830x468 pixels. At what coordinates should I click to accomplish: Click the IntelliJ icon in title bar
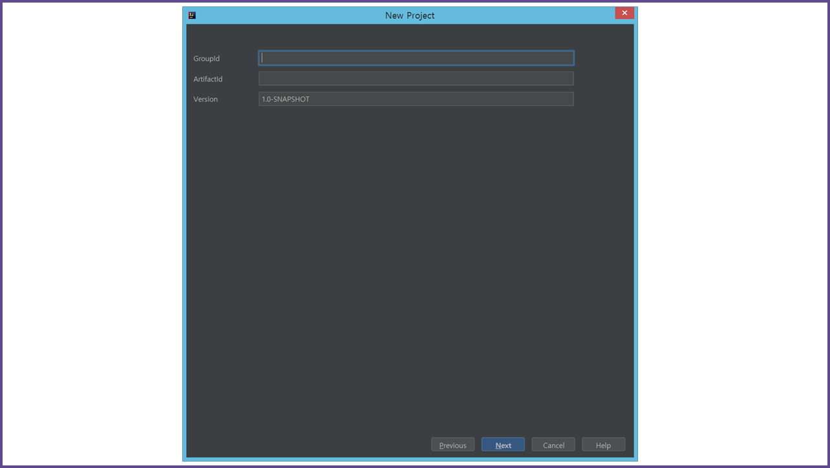192,15
